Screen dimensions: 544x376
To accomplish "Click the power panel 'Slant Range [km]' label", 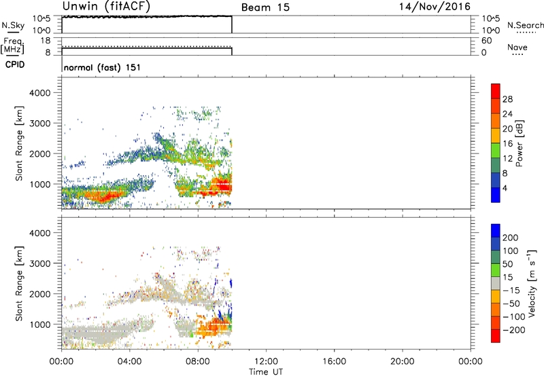I will pyautogui.click(x=19, y=143).
